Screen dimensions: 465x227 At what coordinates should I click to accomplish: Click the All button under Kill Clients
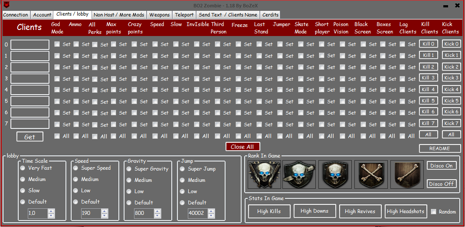[x=429, y=135]
